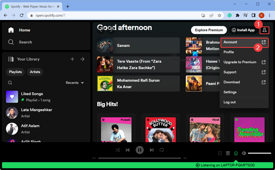Image resolution: width=275 pixels, height=170 pixels.
Task: Reload the browser page
Action: pyautogui.click(x=22, y=15)
